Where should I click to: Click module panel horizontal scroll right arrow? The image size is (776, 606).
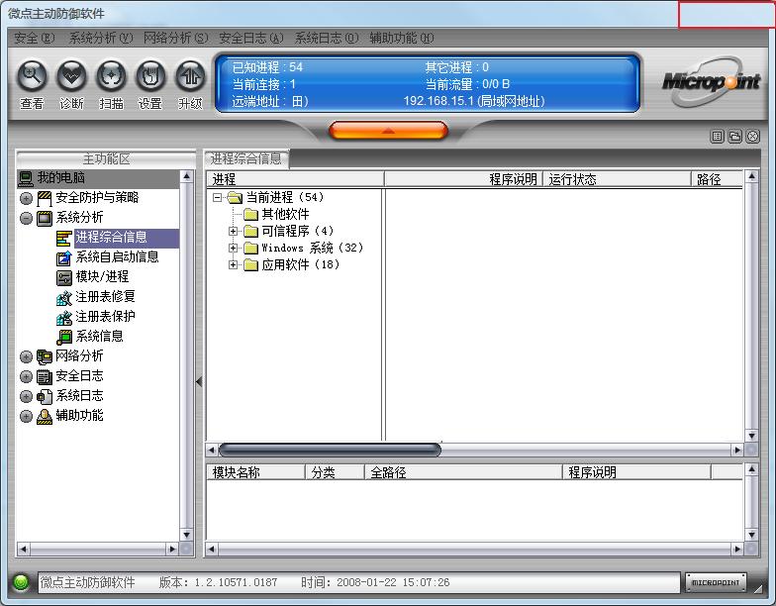coord(737,549)
